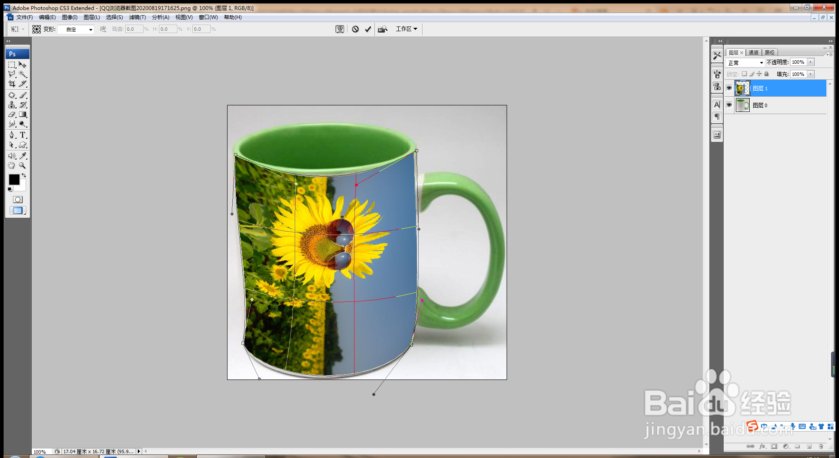This screenshot has height=458, width=839.
Task: Toggle lock transparent pixels
Action: [744, 74]
